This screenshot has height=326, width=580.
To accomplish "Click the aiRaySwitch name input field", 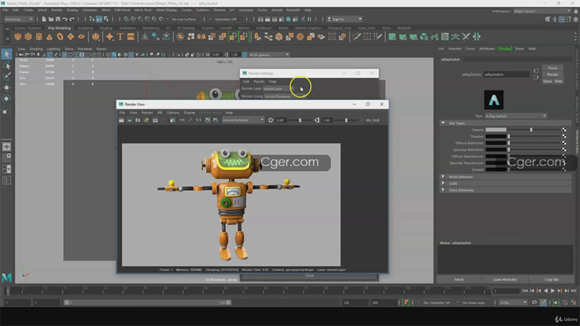I will (506, 74).
